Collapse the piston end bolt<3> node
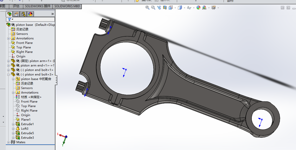 pos(8,74)
